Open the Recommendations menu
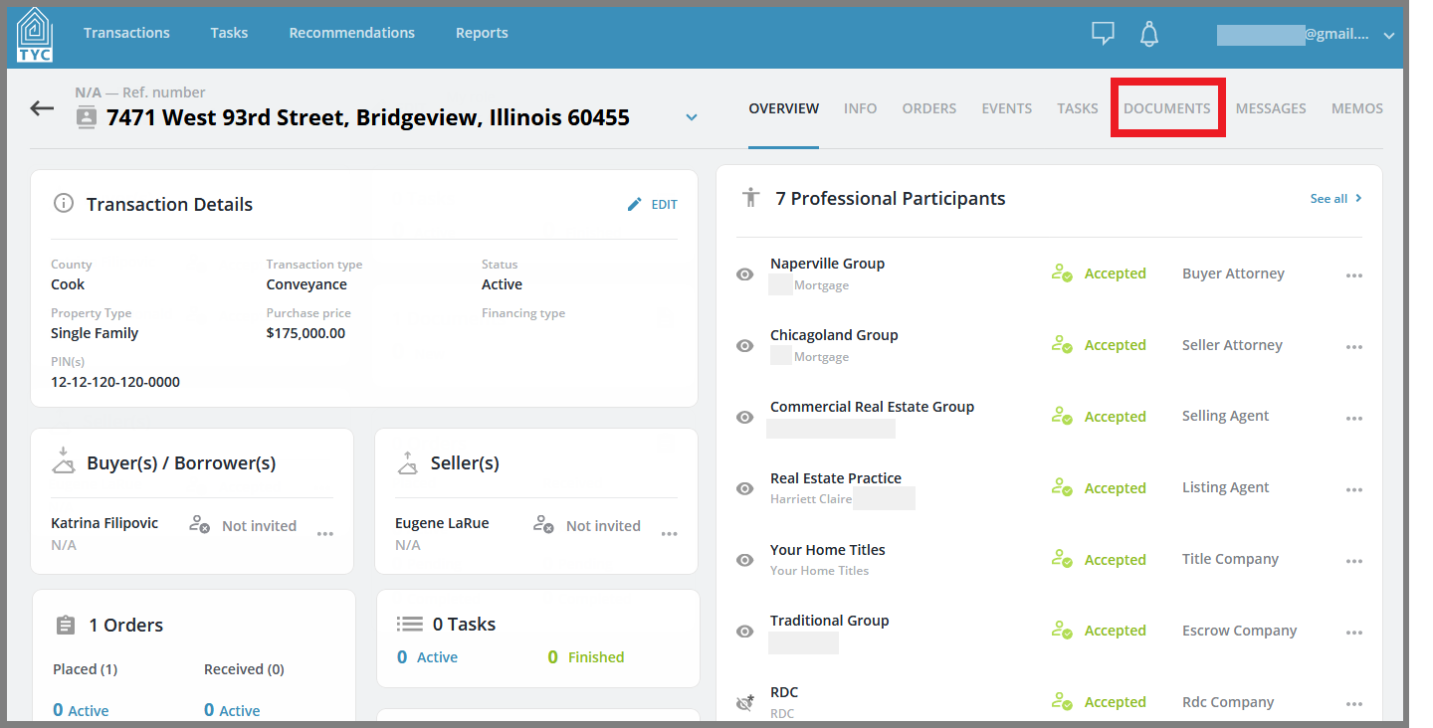1433x728 pixels. (351, 33)
